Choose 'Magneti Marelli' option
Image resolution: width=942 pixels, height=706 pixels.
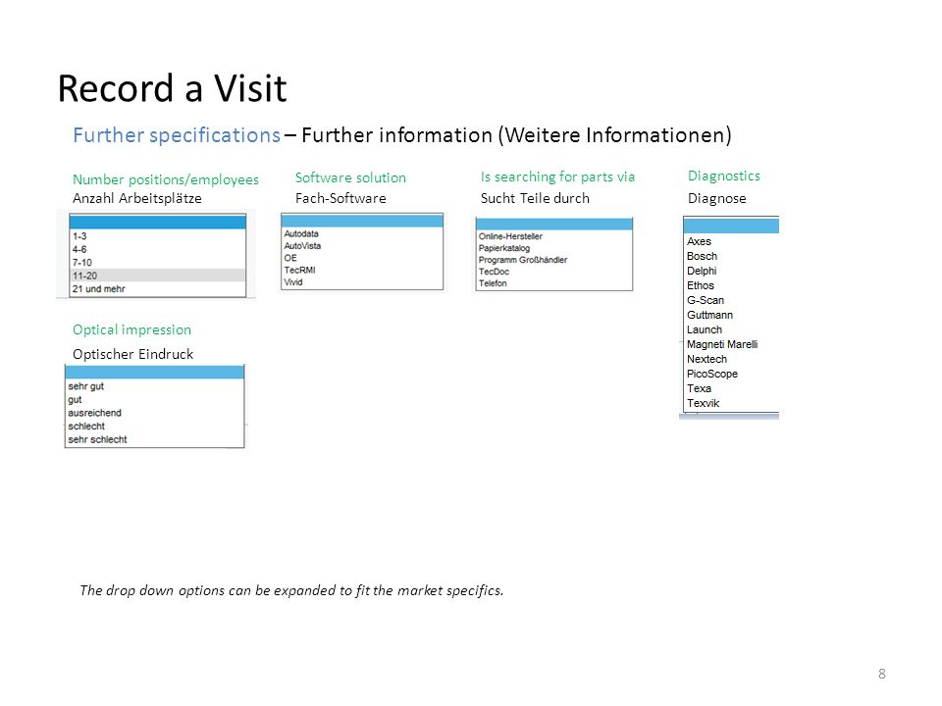click(732, 344)
